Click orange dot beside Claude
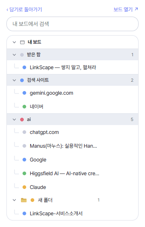 (24, 187)
